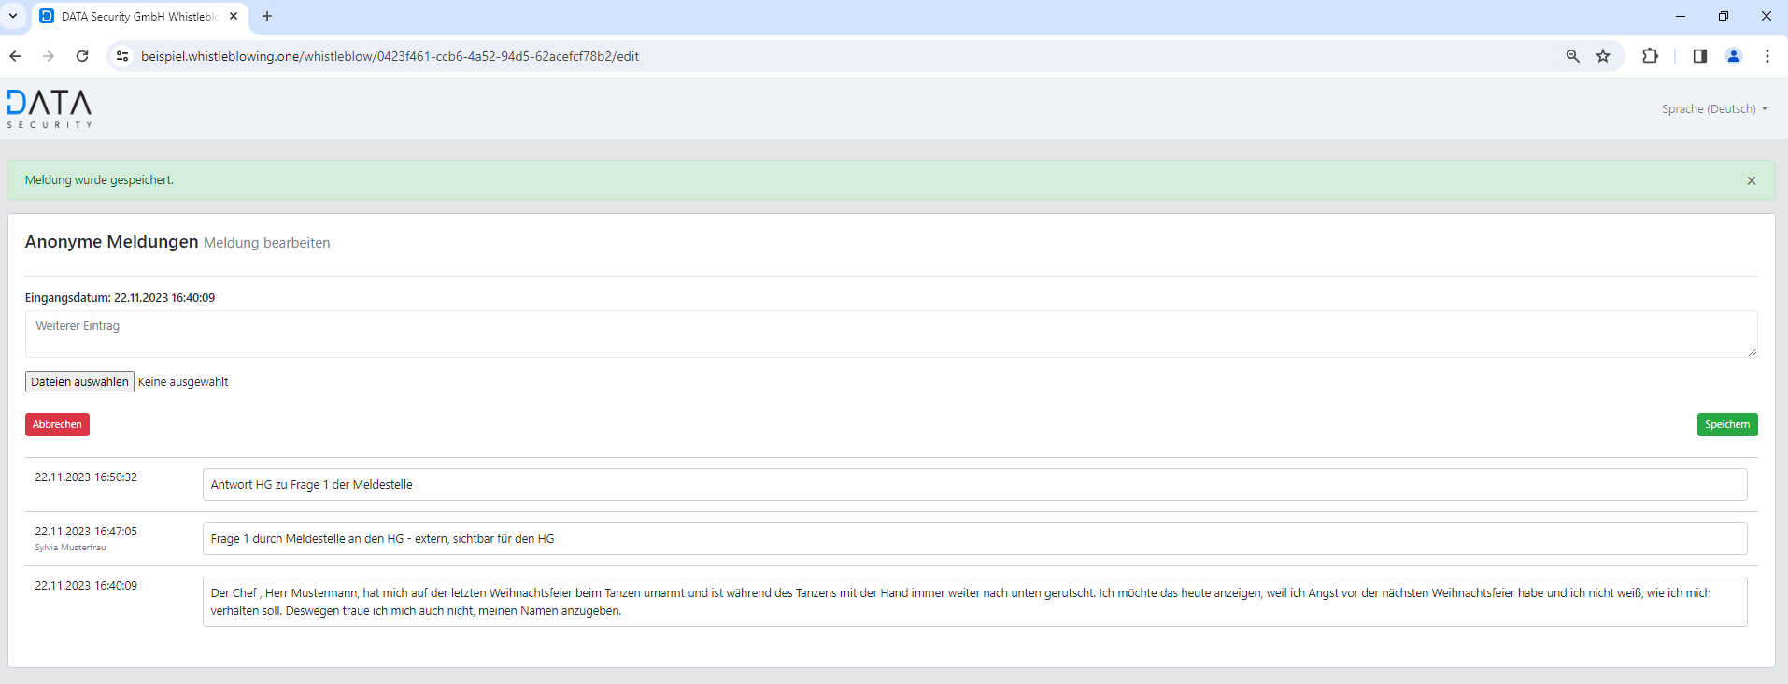
Task: Reload the page with browser refresh icon
Action: (x=82, y=56)
